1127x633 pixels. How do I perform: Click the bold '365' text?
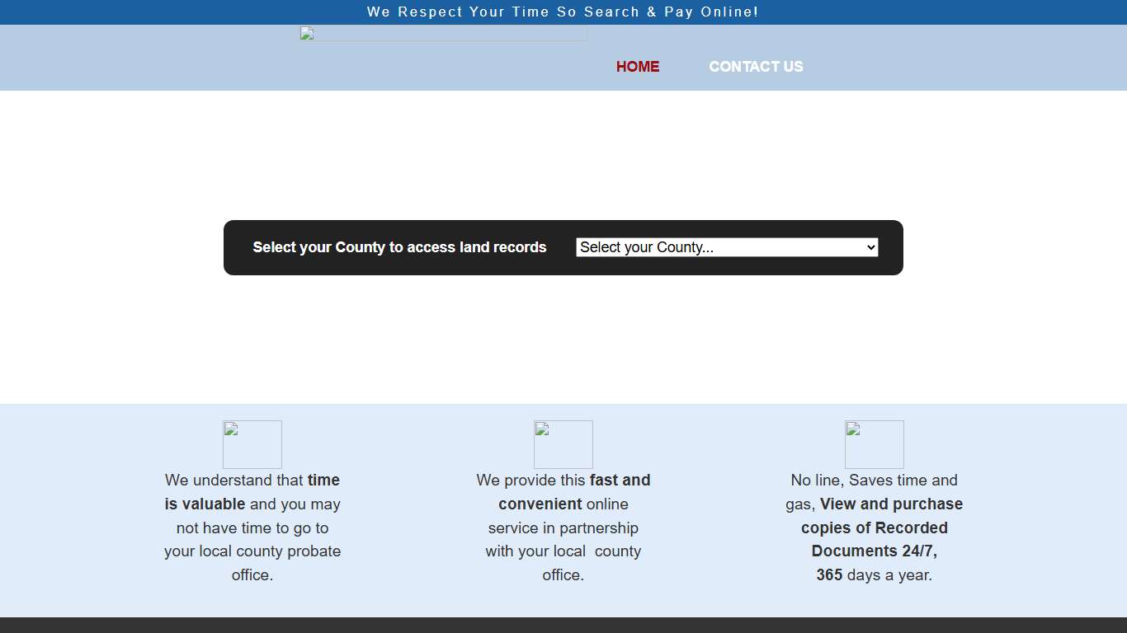coord(829,575)
